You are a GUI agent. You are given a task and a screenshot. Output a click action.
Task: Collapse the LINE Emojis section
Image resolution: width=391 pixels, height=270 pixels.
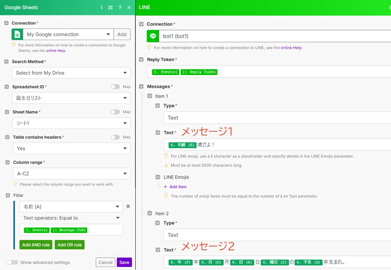point(158,177)
